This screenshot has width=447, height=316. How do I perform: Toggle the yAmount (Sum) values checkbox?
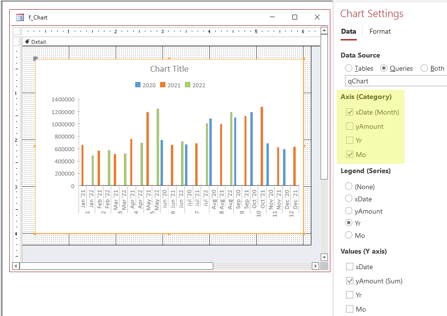(349, 281)
